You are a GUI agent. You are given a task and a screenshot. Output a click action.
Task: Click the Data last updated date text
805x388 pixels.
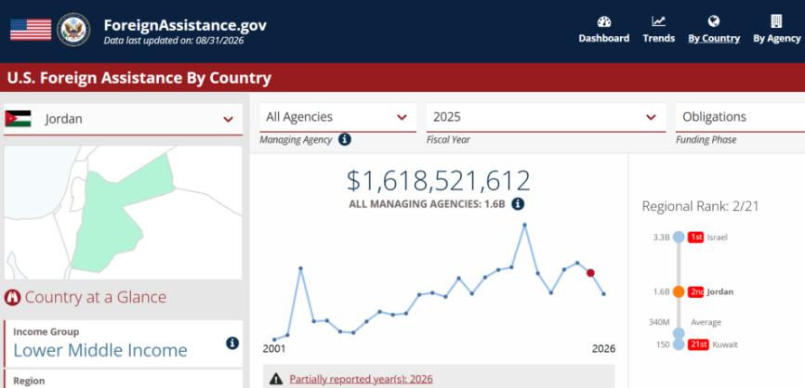174,40
